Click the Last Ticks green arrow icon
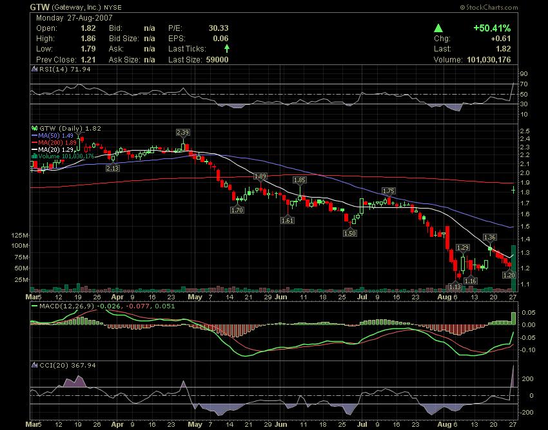This screenshot has width=548, height=430. 227,48
